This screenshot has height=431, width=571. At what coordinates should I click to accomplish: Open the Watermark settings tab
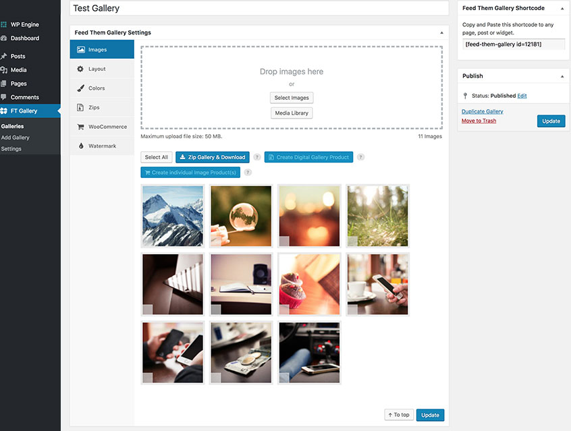coord(102,146)
